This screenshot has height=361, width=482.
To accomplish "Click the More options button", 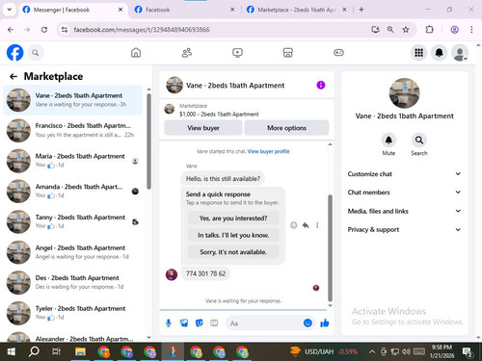I will (286, 128).
